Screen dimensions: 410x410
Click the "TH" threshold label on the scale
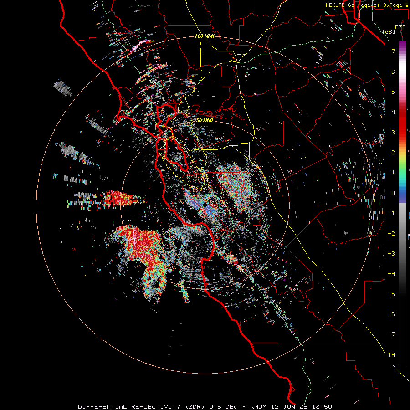[x=391, y=355]
